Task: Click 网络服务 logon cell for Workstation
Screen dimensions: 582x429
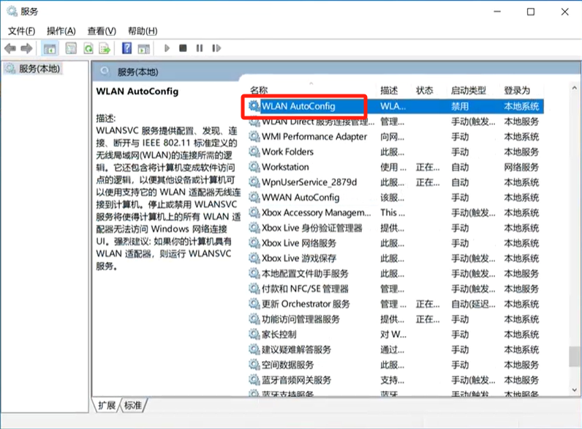Action: [x=521, y=168]
